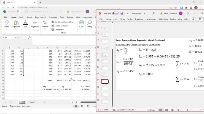The image size is (204, 114).
Task: Switch to Sheet2 worksheet tab
Action: [x=32, y=102]
